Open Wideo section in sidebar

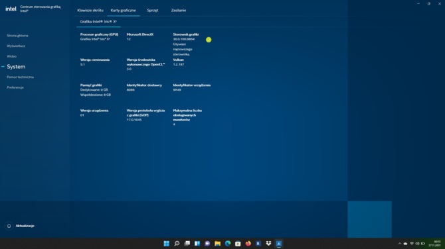(12, 56)
